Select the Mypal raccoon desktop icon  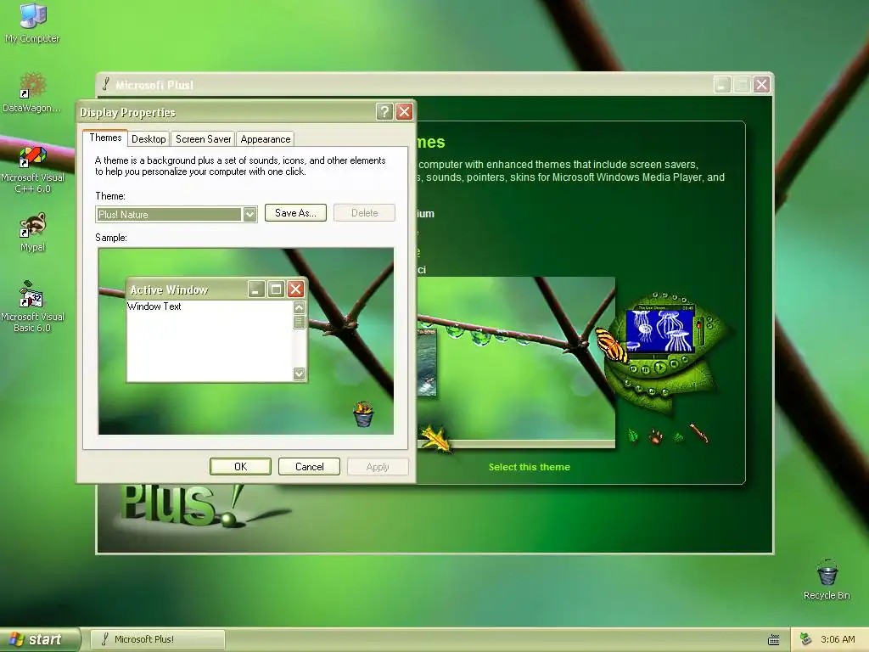[x=32, y=233]
